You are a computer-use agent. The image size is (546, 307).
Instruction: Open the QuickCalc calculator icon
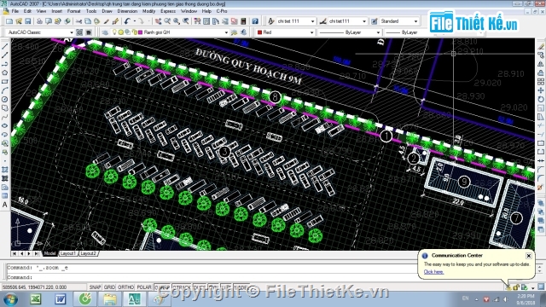pyautogui.click(x=243, y=21)
